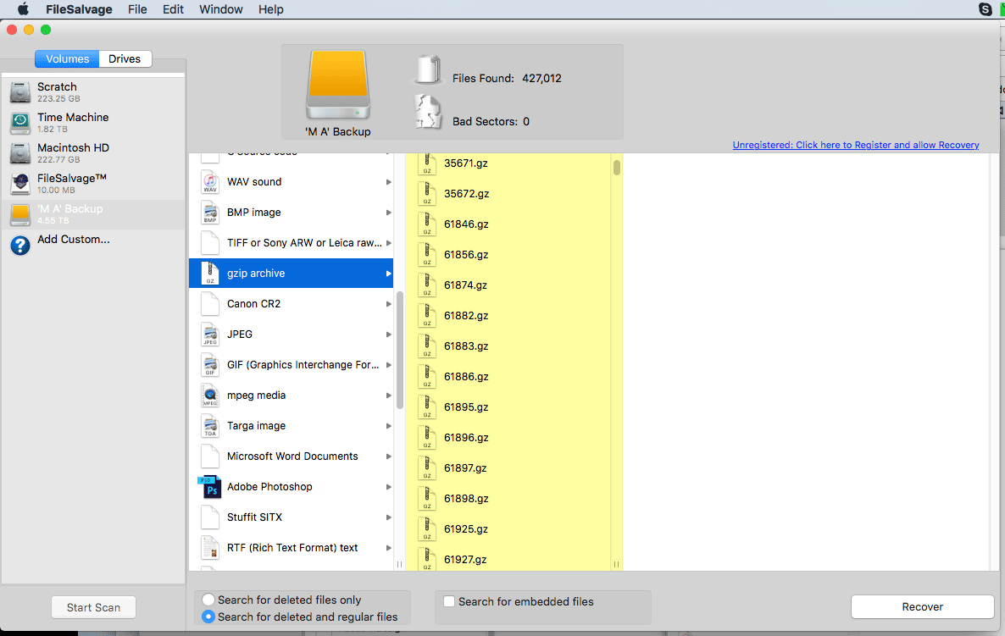Expand the JPEG category arrow
The width and height of the screenshot is (1005, 636).
pyautogui.click(x=388, y=335)
